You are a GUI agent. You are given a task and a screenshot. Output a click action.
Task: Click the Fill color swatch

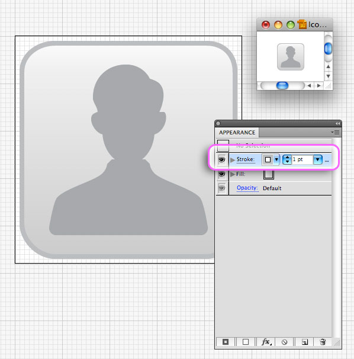point(268,174)
